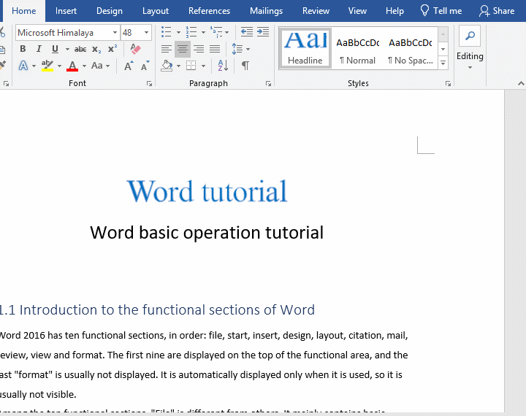
Task: Switch to the Insert tab
Action: pos(66,11)
